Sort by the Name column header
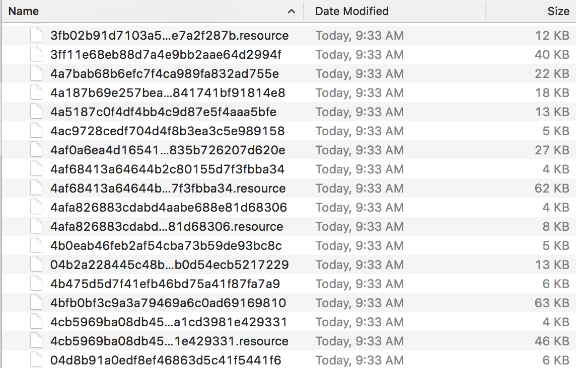This screenshot has height=368, width=576. pyautogui.click(x=23, y=12)
